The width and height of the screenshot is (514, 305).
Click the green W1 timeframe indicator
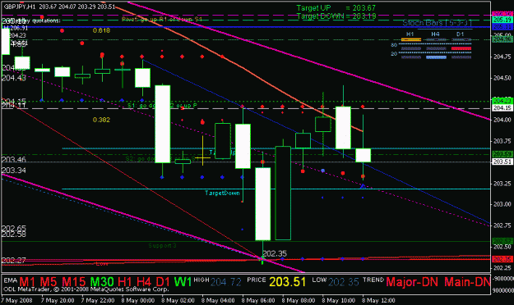coord(183,282)
